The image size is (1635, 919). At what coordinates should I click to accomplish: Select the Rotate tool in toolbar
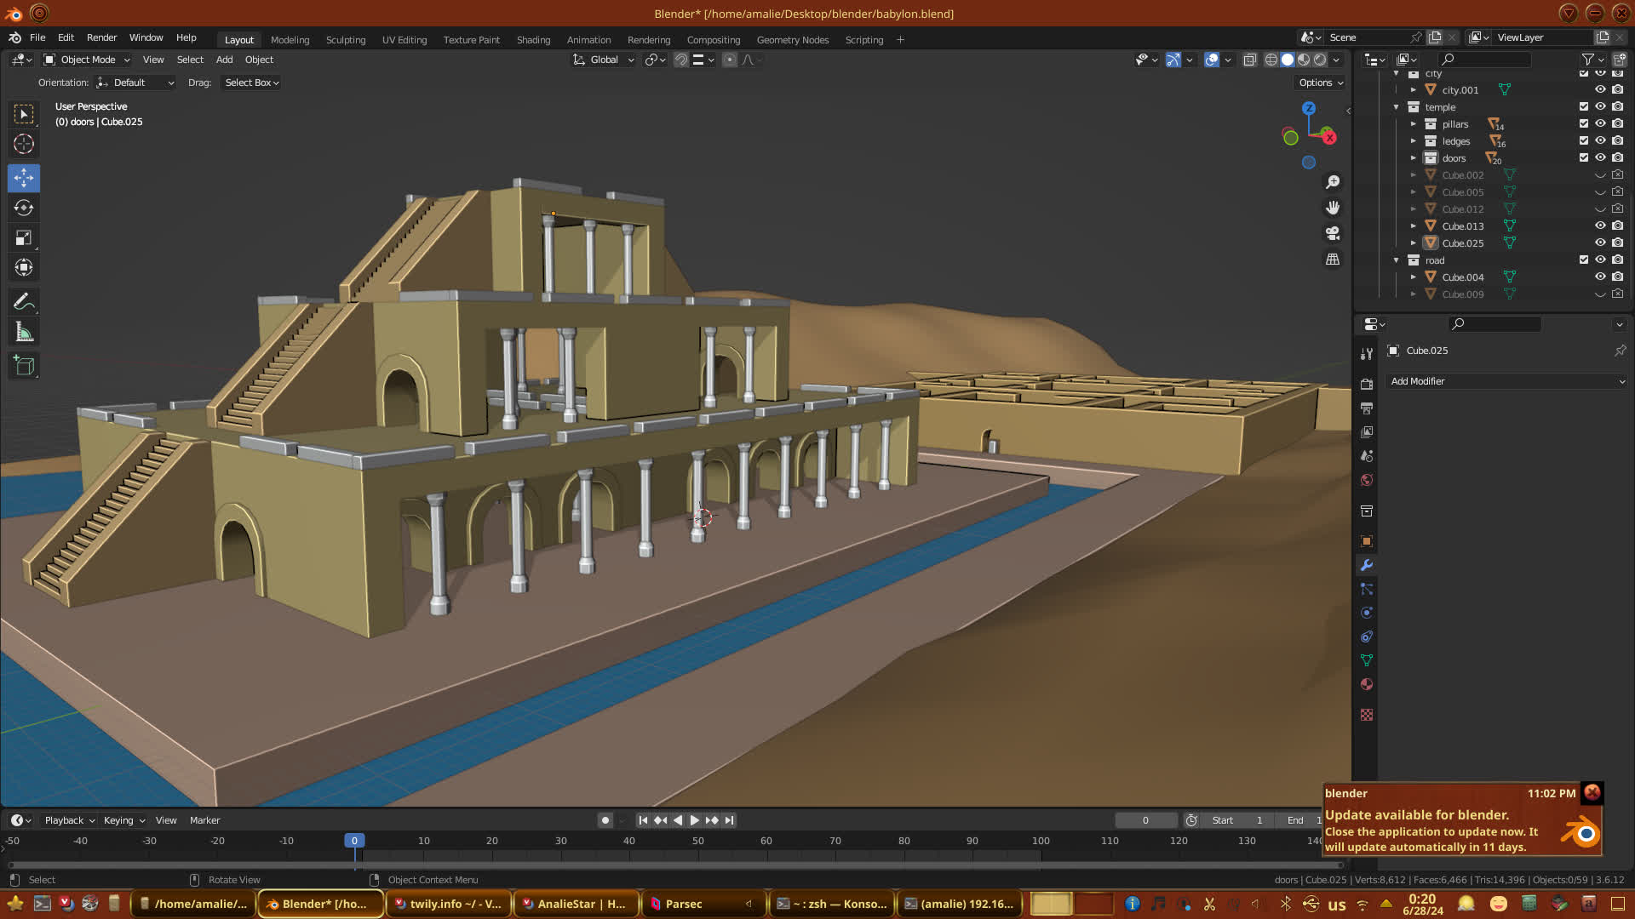pos(24,208)
